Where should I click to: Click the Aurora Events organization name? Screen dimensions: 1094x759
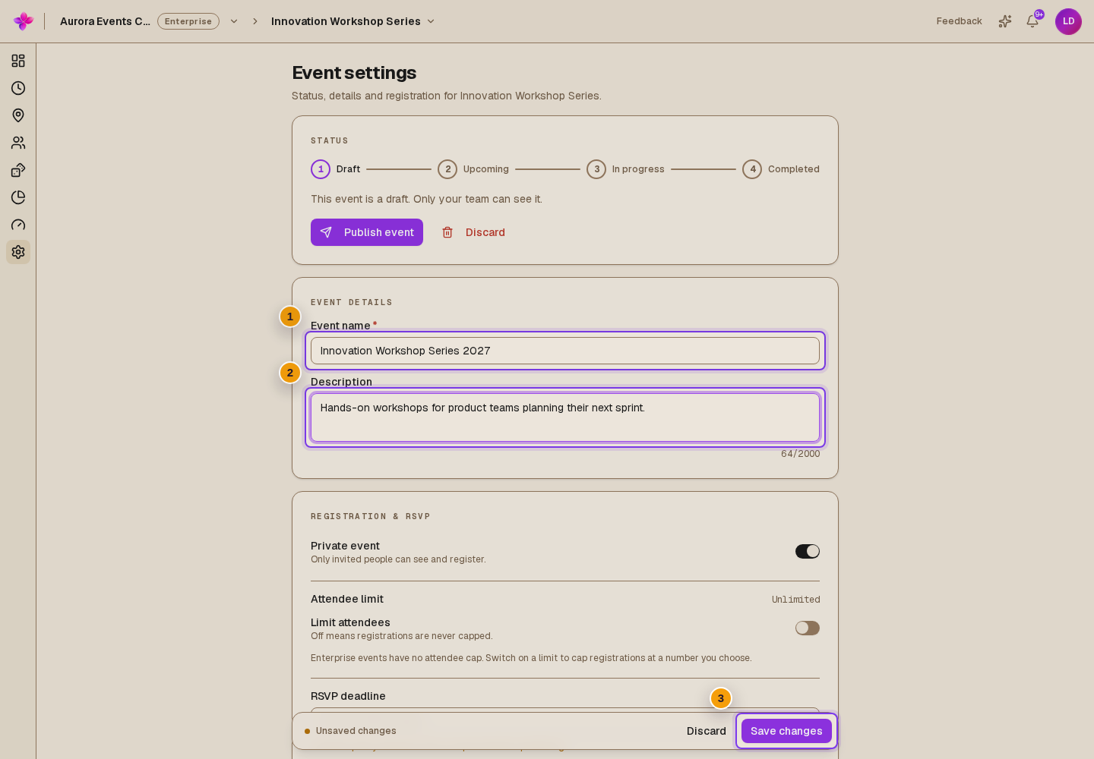click(105, 21)
